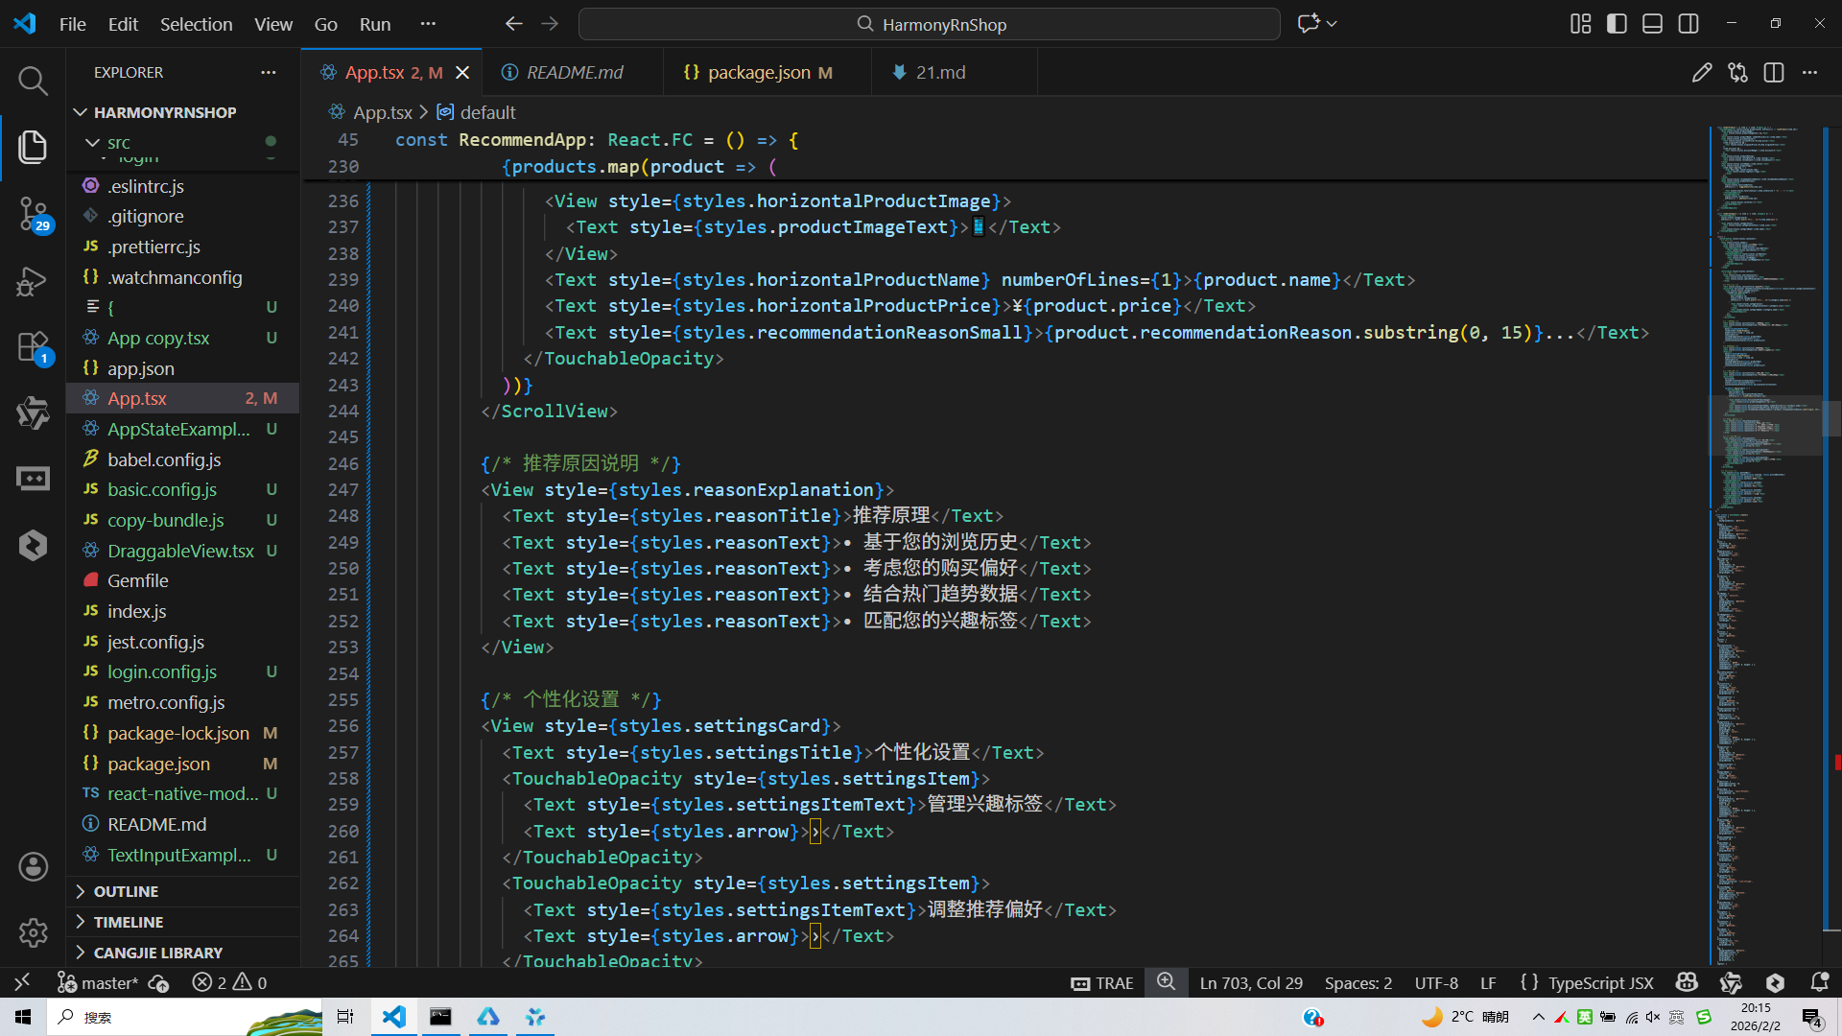1842x1036 pixels.
Task: Expand the OUTLINE section
Action: (126, 891)
